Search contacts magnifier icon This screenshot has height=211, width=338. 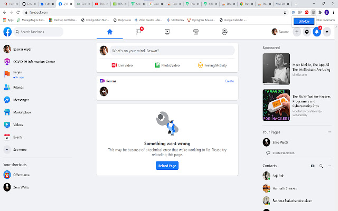(321, 166)
